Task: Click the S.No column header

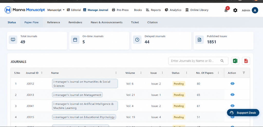Action: pyautogui.click(x=17, y=73)
